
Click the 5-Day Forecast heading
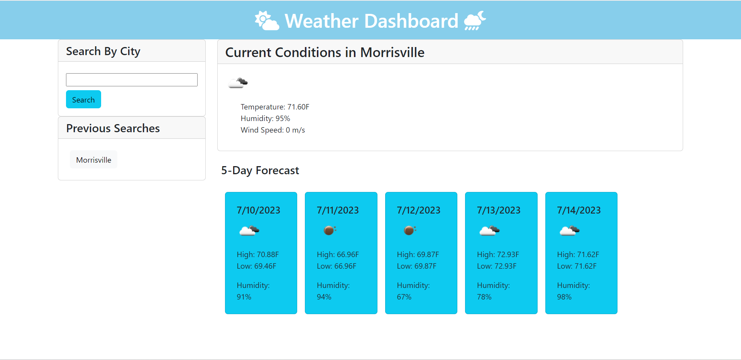coord(260,170)
